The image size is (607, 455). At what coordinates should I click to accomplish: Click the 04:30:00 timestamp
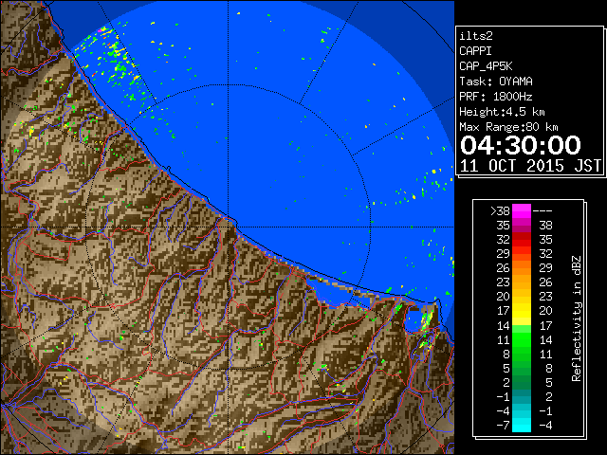tap(521, 145)
